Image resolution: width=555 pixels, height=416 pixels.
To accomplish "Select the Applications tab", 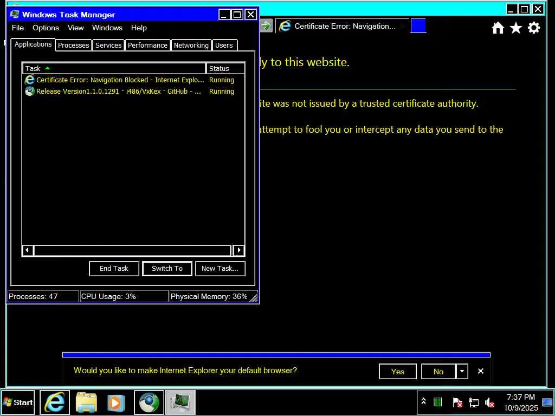I will pos(33,44).
